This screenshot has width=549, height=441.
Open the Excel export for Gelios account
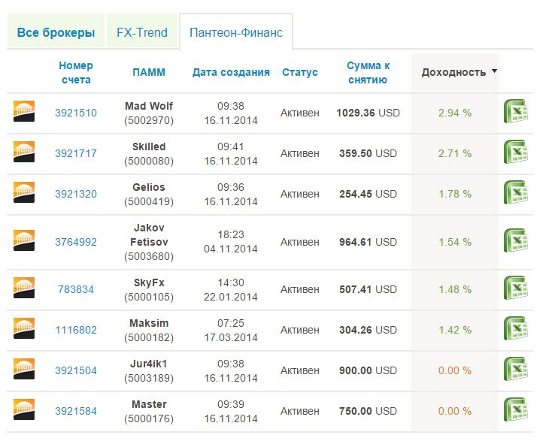coord(515,195)
